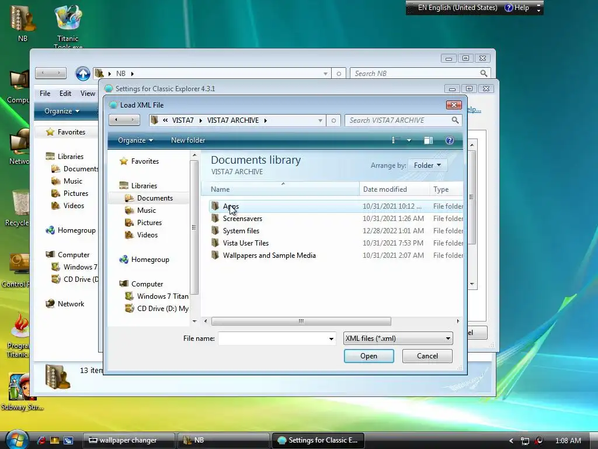Image resolution: width=598 pixels, height=449 pixels.
Task: Click the VISTA7 ARCHIVE breadcrumb arrow
Action: coord(266,120)
